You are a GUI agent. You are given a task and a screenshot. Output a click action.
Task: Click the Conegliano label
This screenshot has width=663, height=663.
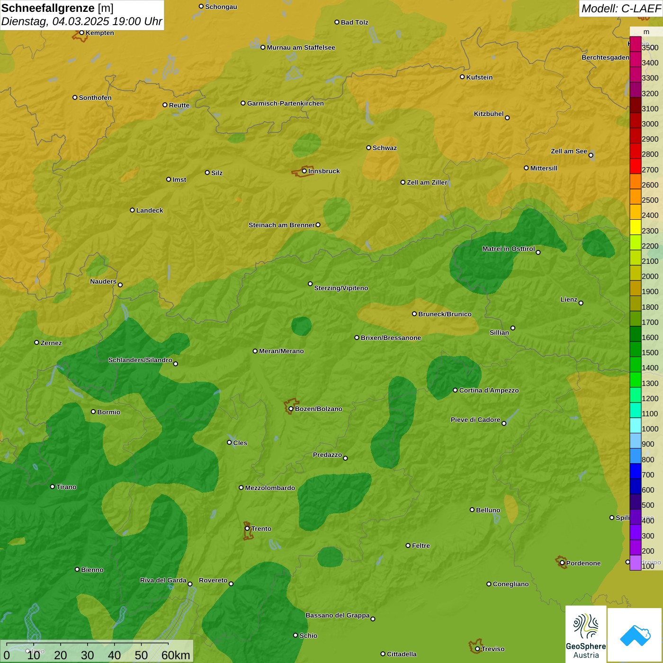(511, 584)
